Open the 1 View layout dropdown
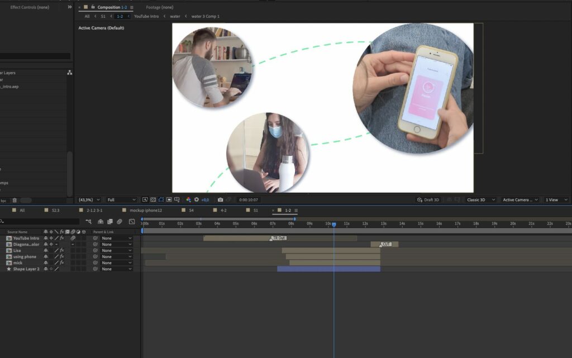The width and height of the screenshot is (572, 358). (x=556, y=200)
